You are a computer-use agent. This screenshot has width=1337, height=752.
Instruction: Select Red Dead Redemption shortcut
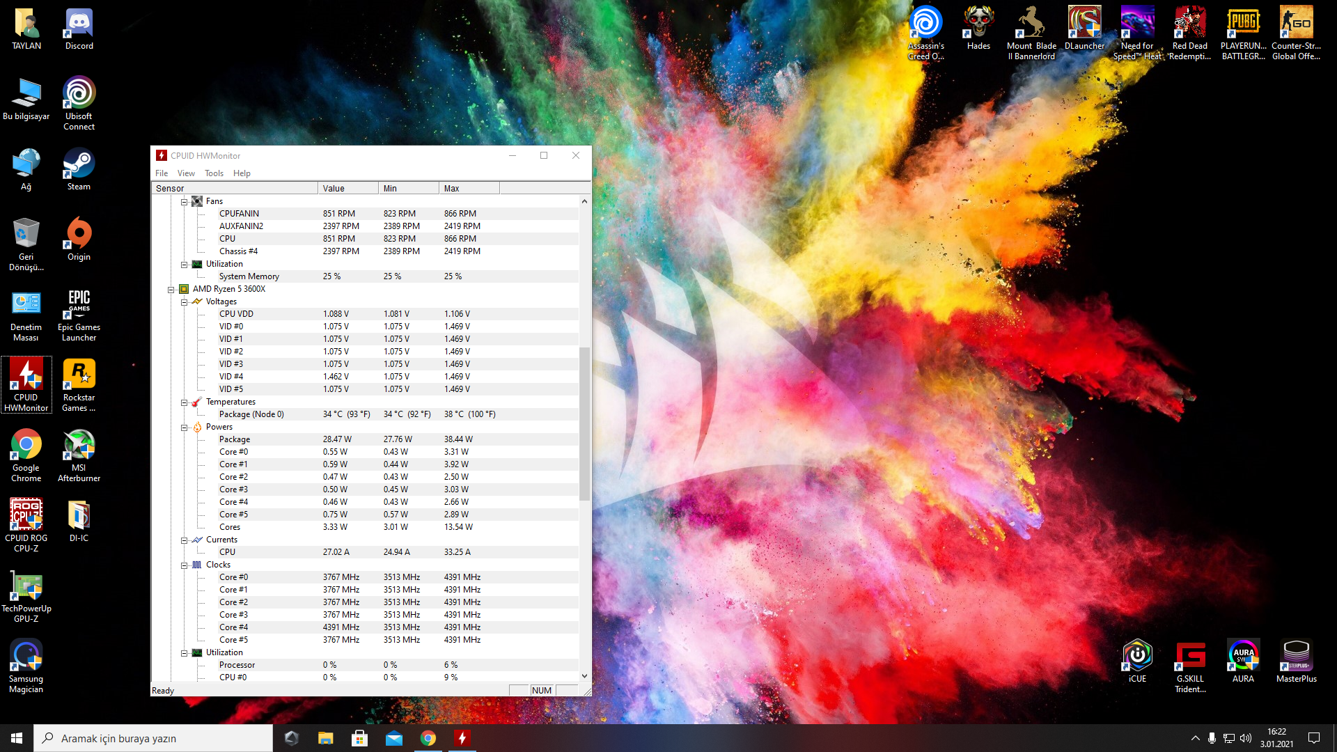(1190, 33)
